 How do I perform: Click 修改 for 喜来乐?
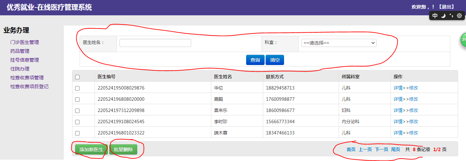click(x=413, y=110)
